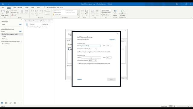Click Create New quick step

coord(57,15)
